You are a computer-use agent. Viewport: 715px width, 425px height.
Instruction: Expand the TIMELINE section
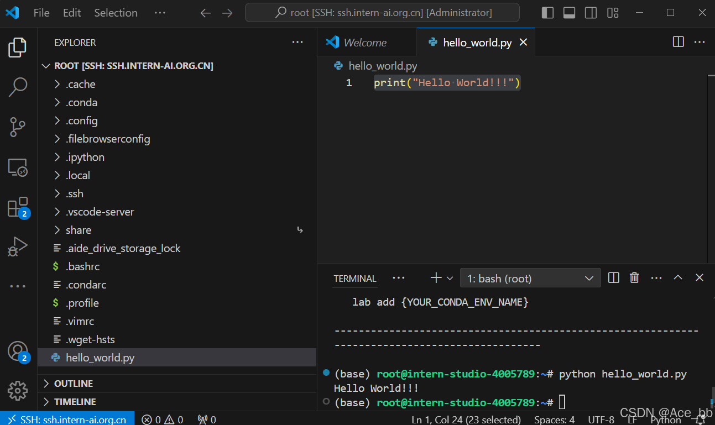coord(177,402)
